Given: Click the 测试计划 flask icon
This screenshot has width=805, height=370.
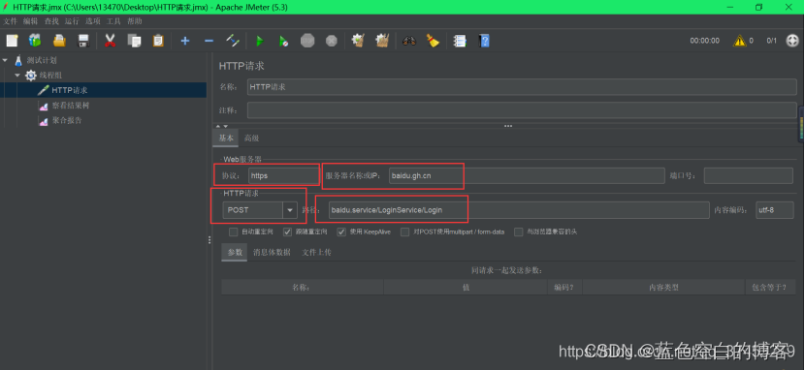Looking at the screenshot, I should [x=18, y=60].
